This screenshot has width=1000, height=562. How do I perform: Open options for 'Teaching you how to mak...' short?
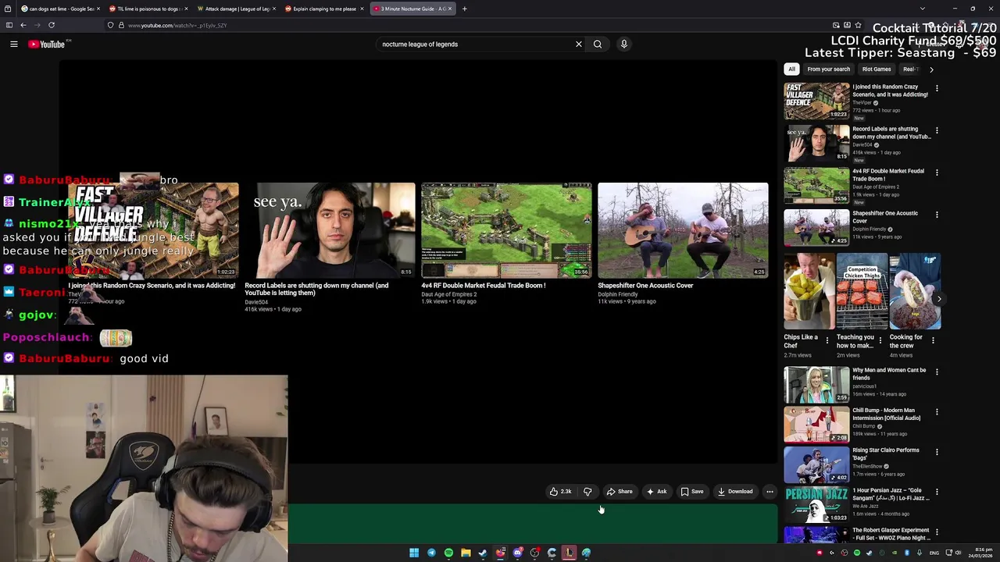880,340
